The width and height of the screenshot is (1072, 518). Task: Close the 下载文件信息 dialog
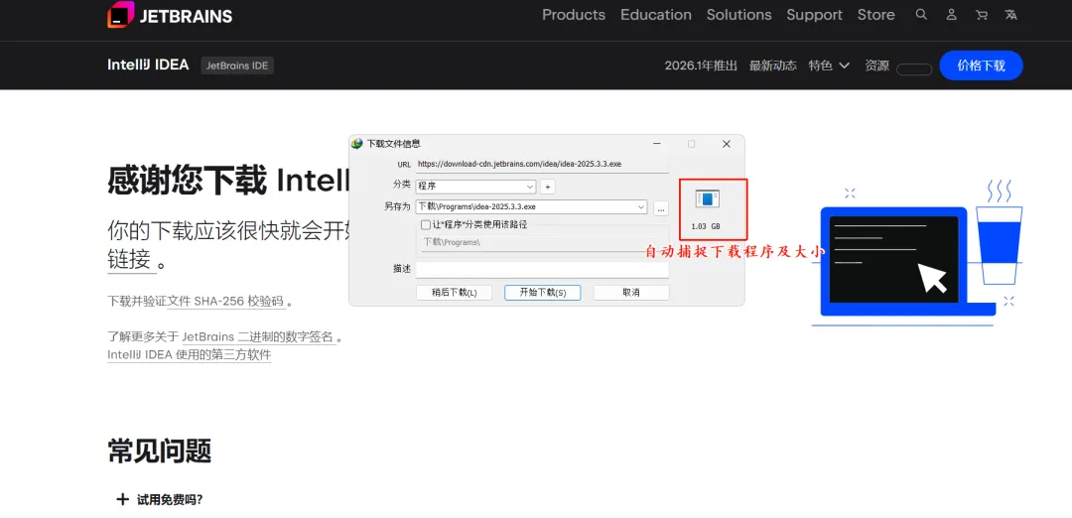pyautogui.click(x=726, y=144)
